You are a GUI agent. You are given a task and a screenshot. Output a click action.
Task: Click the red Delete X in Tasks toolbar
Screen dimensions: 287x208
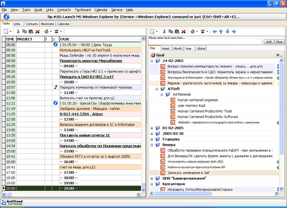38,31
